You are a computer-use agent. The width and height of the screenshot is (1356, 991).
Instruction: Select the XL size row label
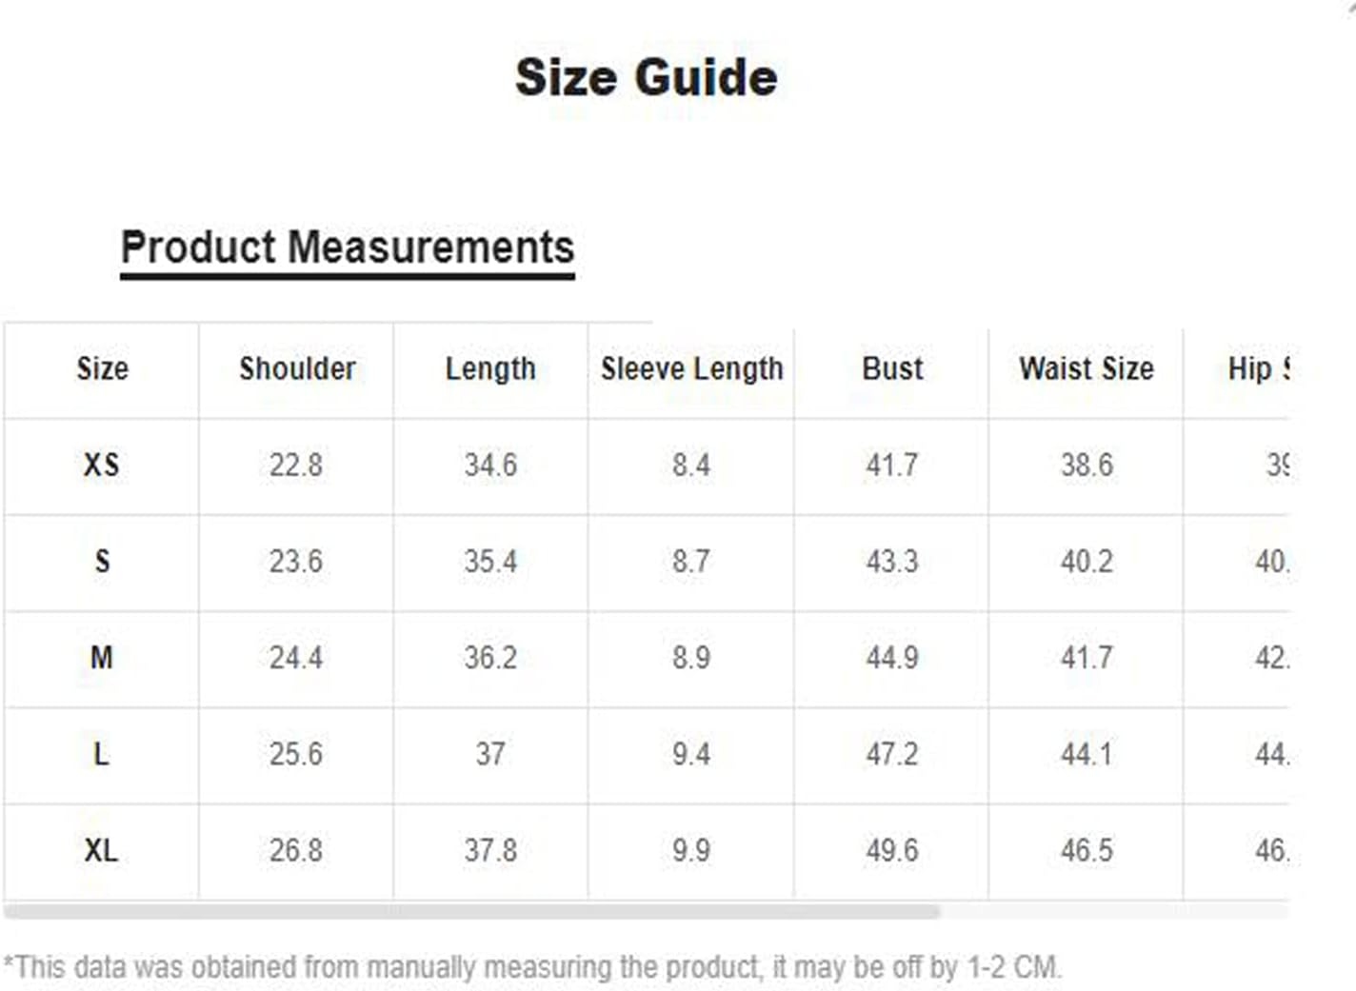point(101,850)
